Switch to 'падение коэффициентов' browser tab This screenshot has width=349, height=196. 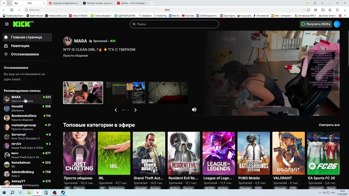click(x=64, y=3)
